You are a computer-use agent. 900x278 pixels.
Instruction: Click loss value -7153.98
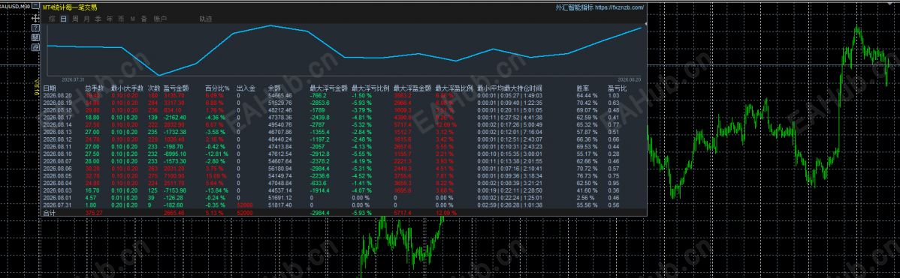[x=175, y=190]
